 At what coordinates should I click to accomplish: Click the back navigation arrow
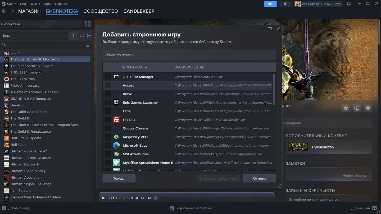4,11
